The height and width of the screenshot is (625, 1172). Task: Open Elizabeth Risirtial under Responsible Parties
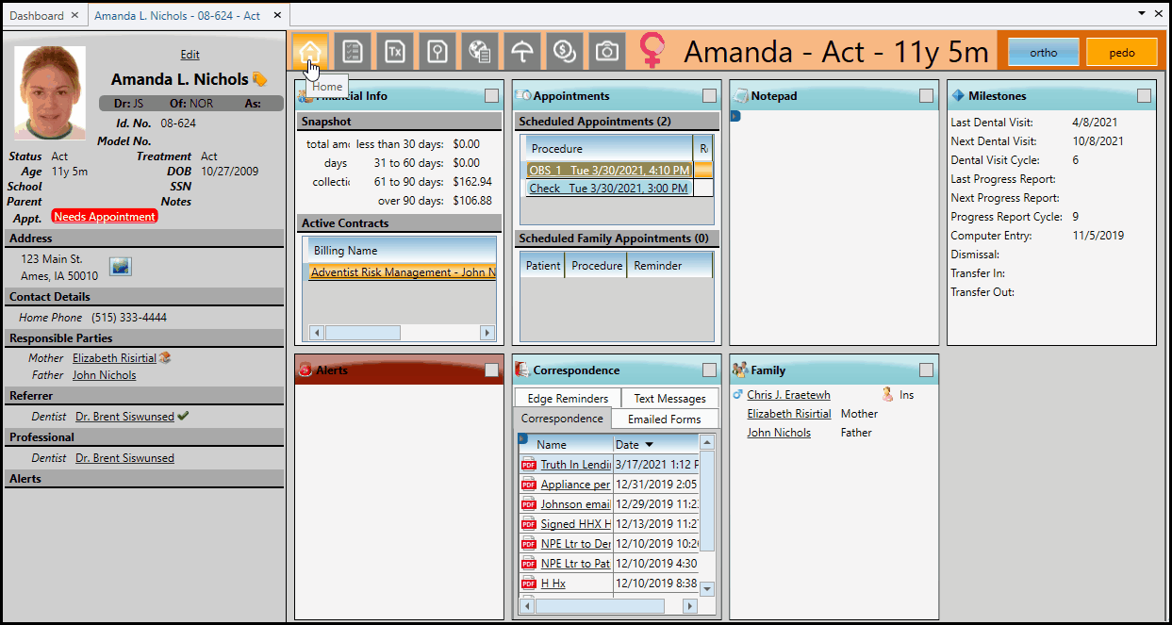[x=114, y=358]
